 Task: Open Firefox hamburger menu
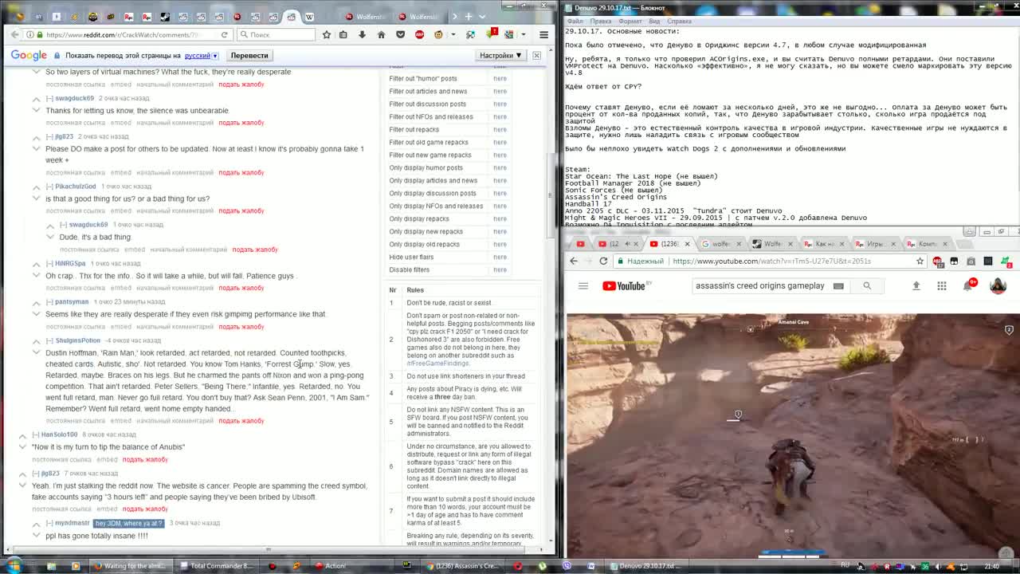(543, 34)
